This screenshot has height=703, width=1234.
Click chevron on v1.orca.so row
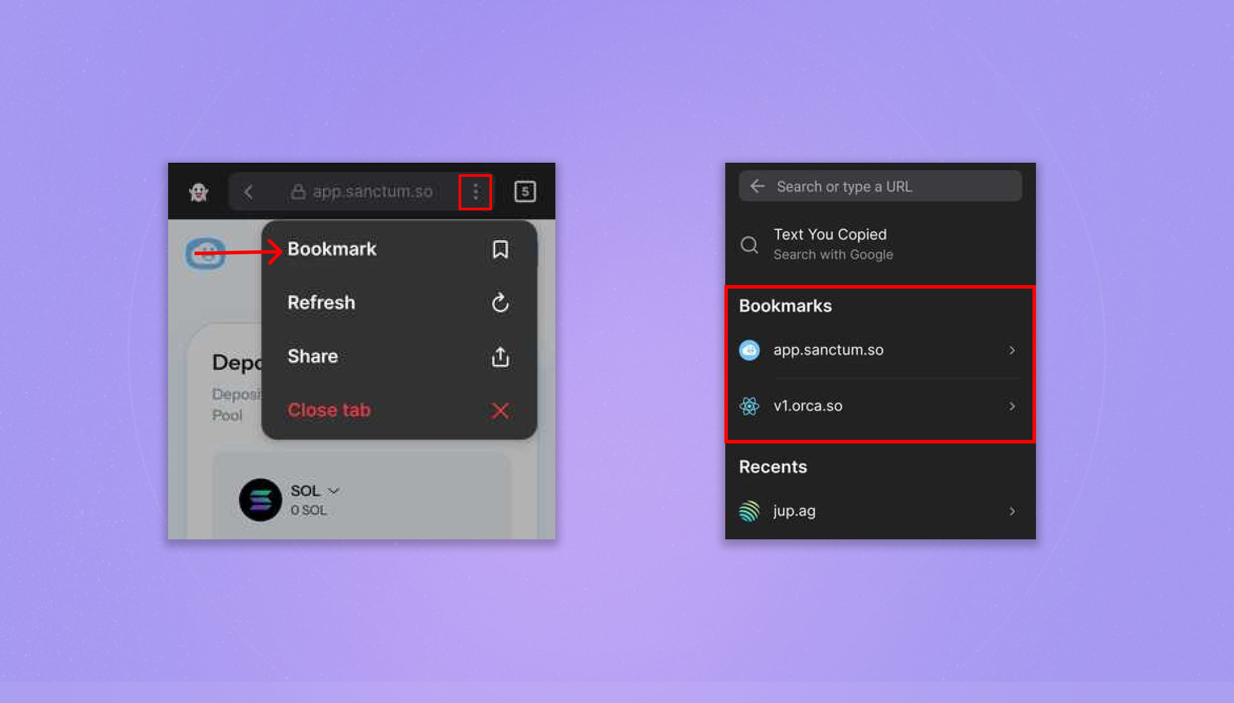[1012, 406]
